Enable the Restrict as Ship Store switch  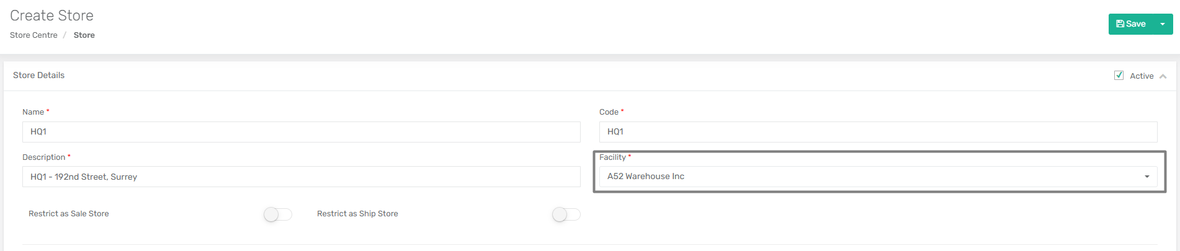point(566,214)
